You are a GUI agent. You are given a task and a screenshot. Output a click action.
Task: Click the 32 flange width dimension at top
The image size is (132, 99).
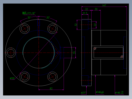tap(87, 9)
